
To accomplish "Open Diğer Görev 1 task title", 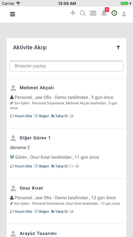I will tap(35, 138).
